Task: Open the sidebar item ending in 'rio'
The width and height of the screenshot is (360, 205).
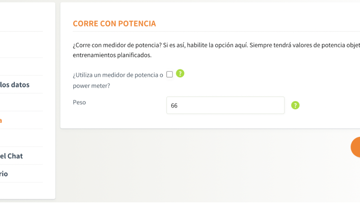Action: coord(4,174)
